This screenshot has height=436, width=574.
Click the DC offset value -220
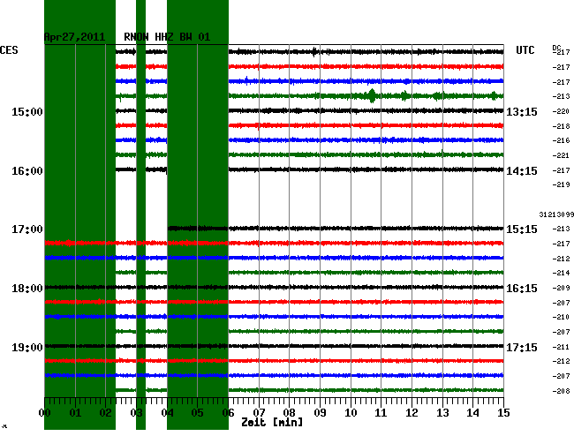point(561,111)
